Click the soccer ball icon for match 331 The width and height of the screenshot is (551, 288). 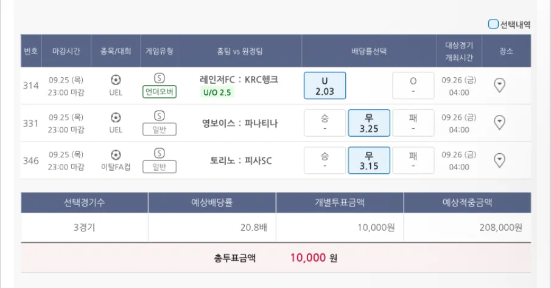click(x=116, y=117)
